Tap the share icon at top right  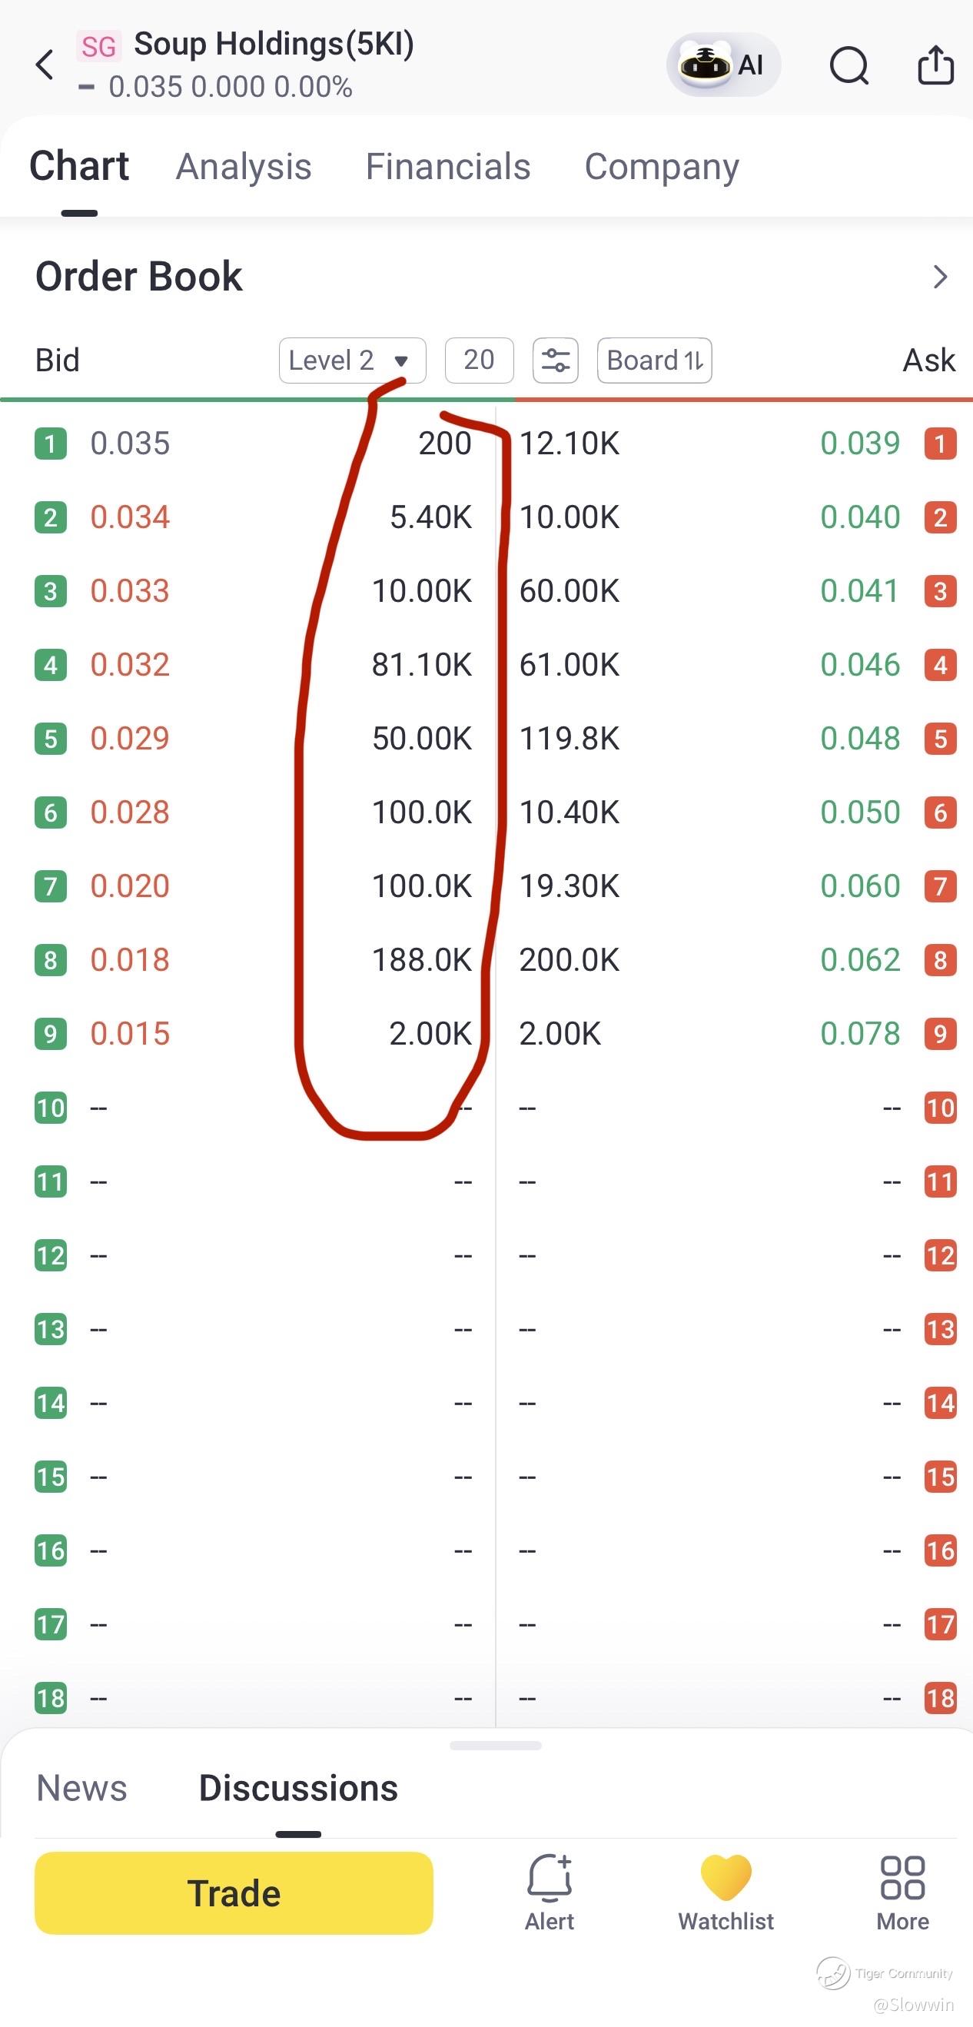pyautogui.click(x=936, y=64)
